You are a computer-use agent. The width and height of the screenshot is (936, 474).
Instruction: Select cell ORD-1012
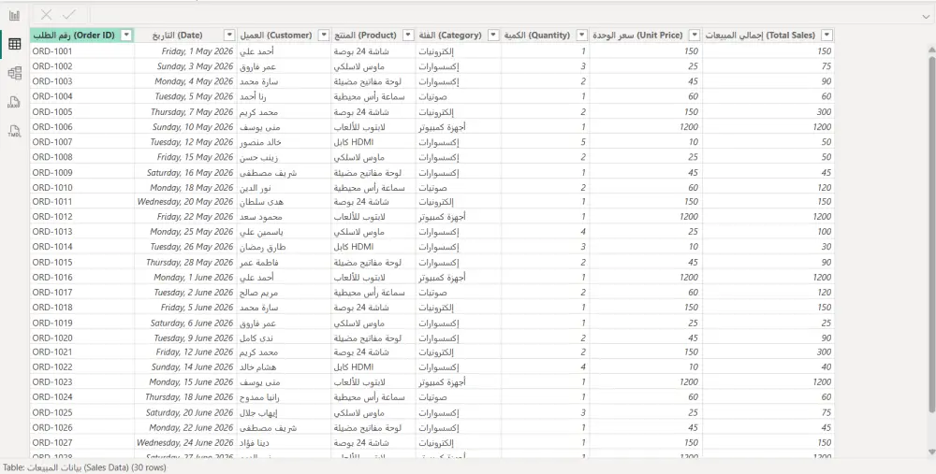[x=81, y=216]
